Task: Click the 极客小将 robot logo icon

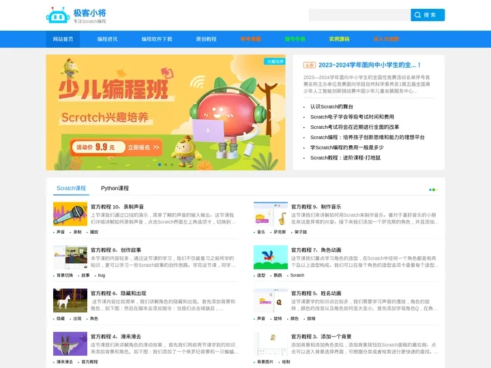Action: [x=58, y=15]
